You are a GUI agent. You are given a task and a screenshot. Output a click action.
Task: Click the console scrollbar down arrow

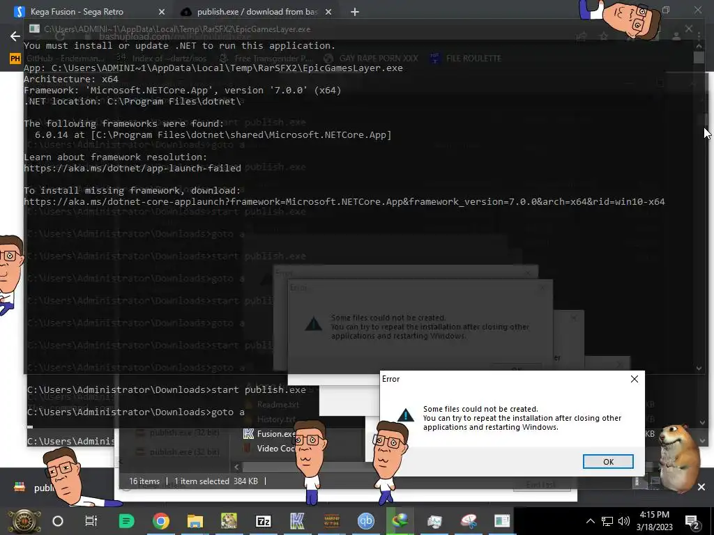[x=699, y=368]
